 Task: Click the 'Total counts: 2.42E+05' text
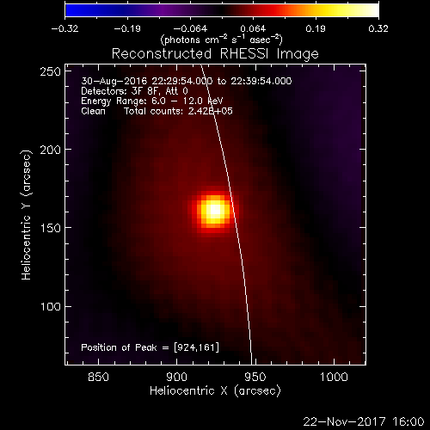(178, 111)
